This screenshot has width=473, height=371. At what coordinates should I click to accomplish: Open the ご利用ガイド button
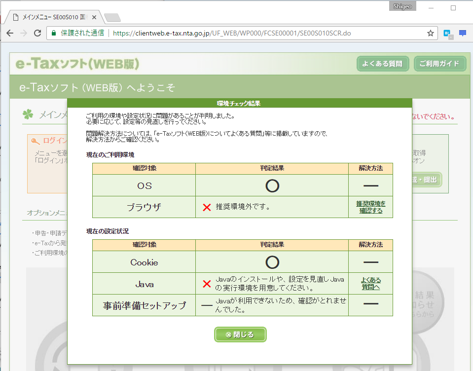tap(439, 64)
